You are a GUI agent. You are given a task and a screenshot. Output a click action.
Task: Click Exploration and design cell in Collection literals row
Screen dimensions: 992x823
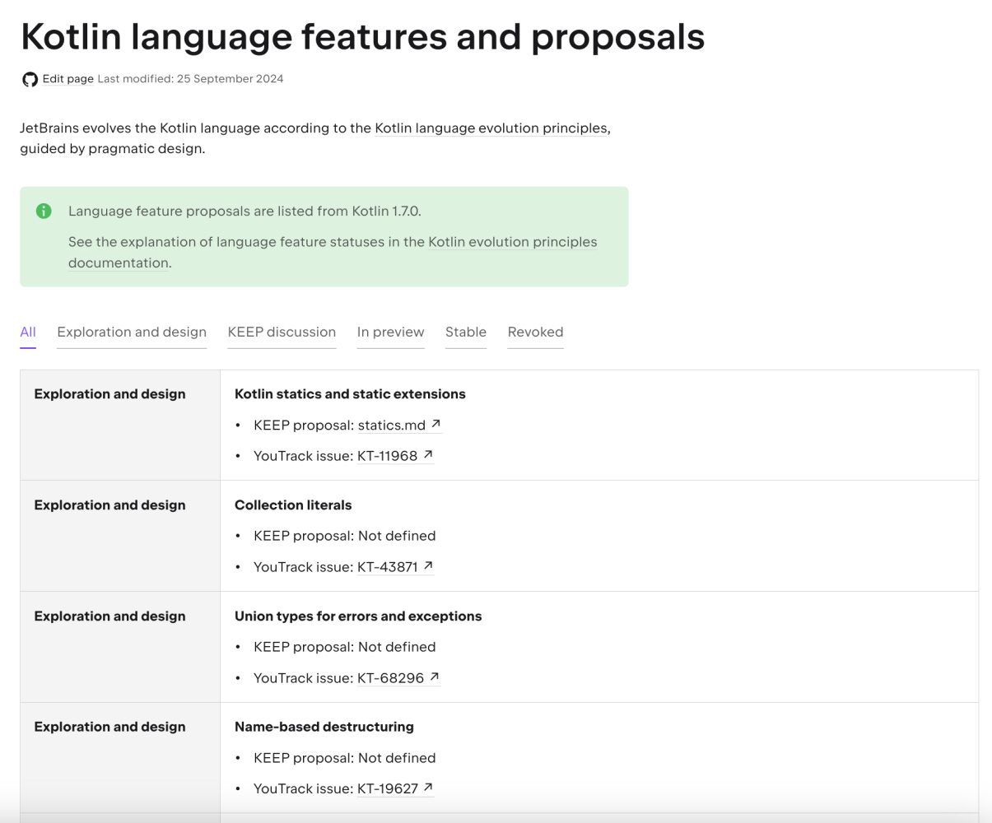click(x=120, y=536)
